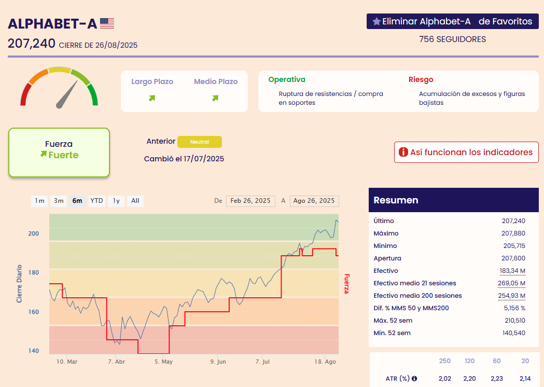Click the Cambió el 17/07/2025 text
This screenshot has height=387, width=544.
pyautogui.click(x=184, y=159)
